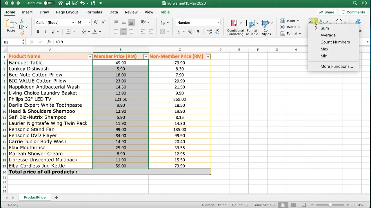Choose Average from AutoSum menu
The image size is (371, 208).
click(x=333, y=35)
